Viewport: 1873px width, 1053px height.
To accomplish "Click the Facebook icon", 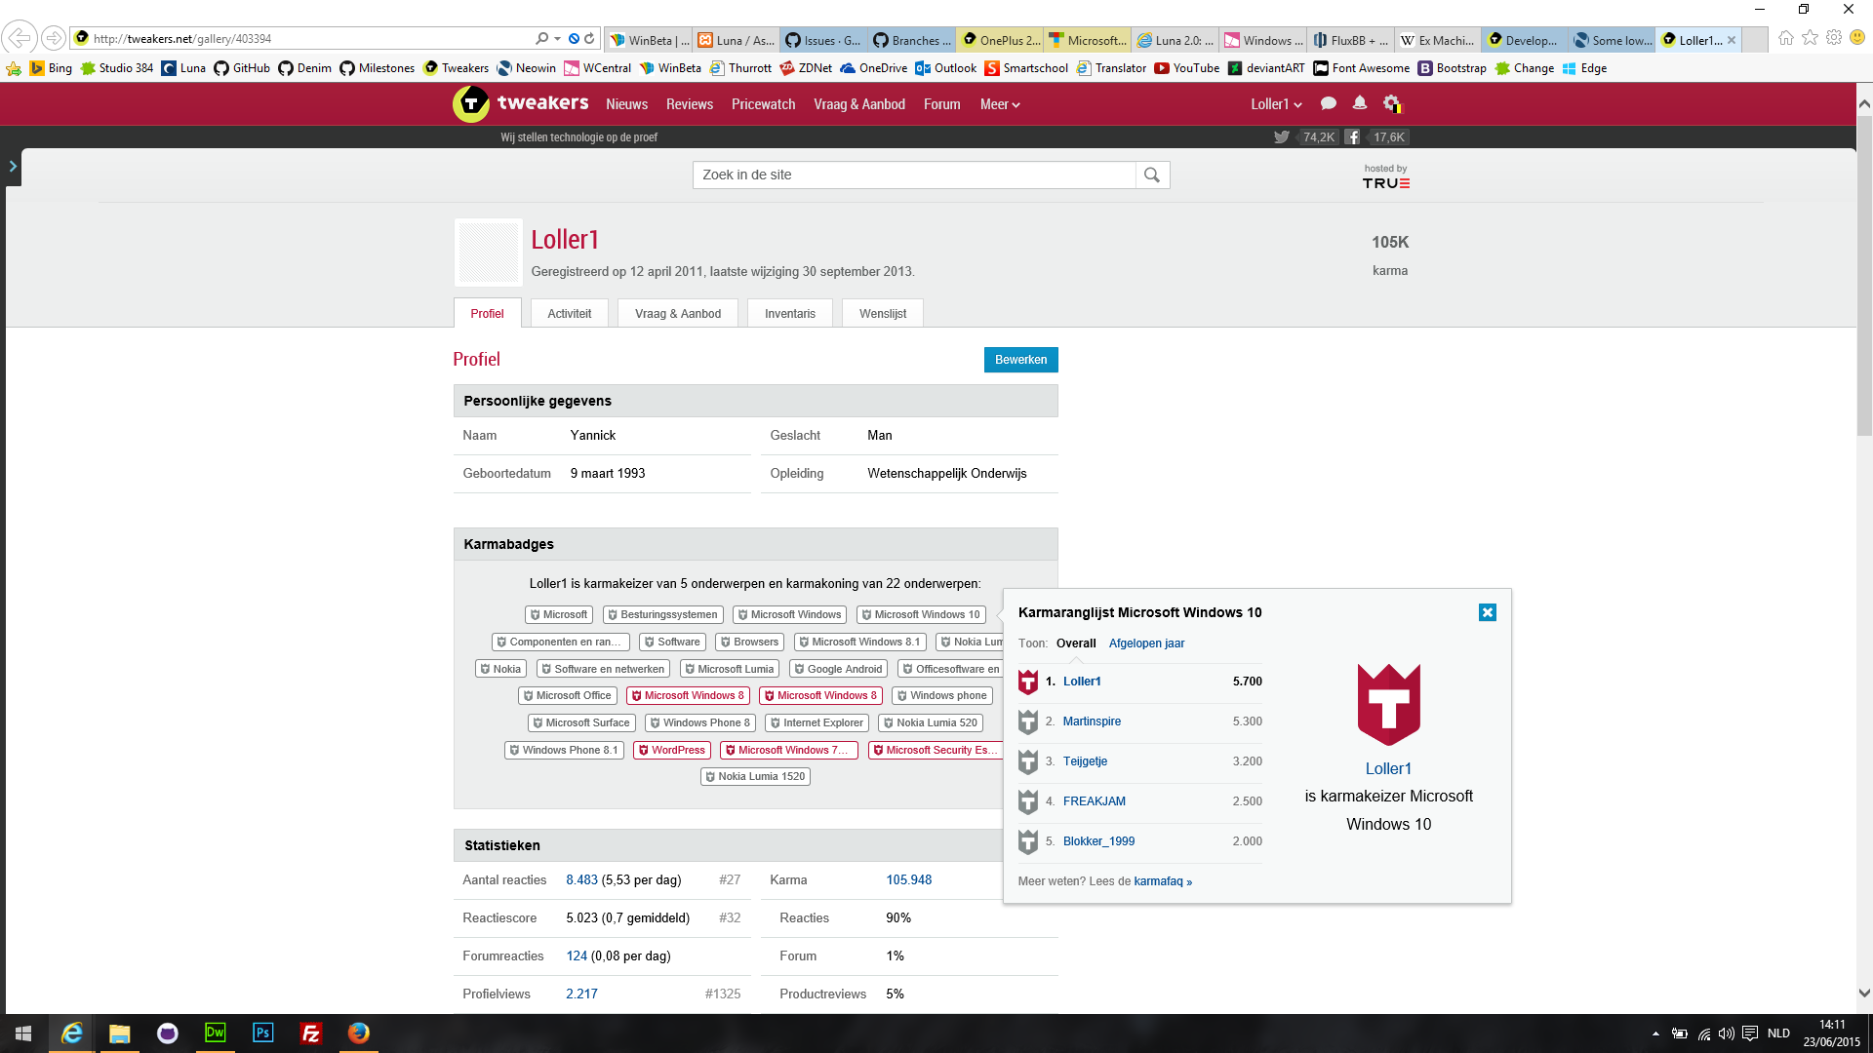I will point(1352,137).
